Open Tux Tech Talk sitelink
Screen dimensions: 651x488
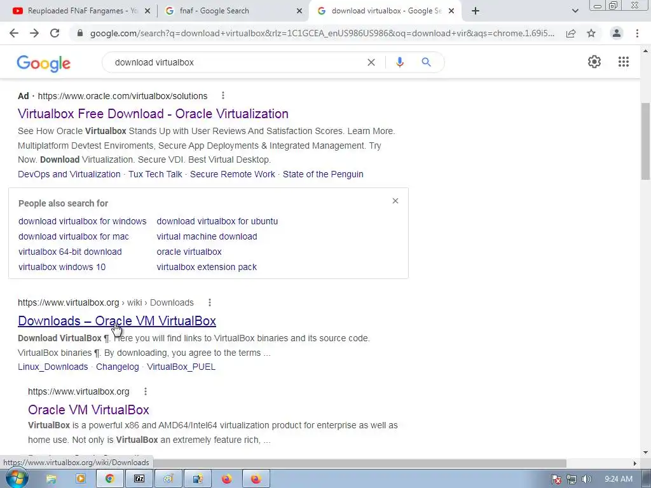click(155, 174)
